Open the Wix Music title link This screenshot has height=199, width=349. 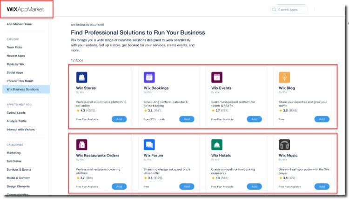click(288, 155)
